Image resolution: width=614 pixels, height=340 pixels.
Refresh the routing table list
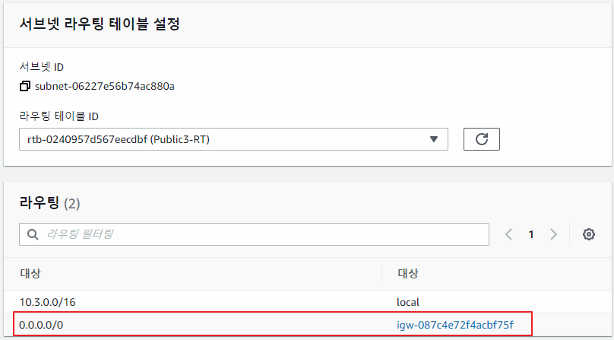tap(482, 139)
